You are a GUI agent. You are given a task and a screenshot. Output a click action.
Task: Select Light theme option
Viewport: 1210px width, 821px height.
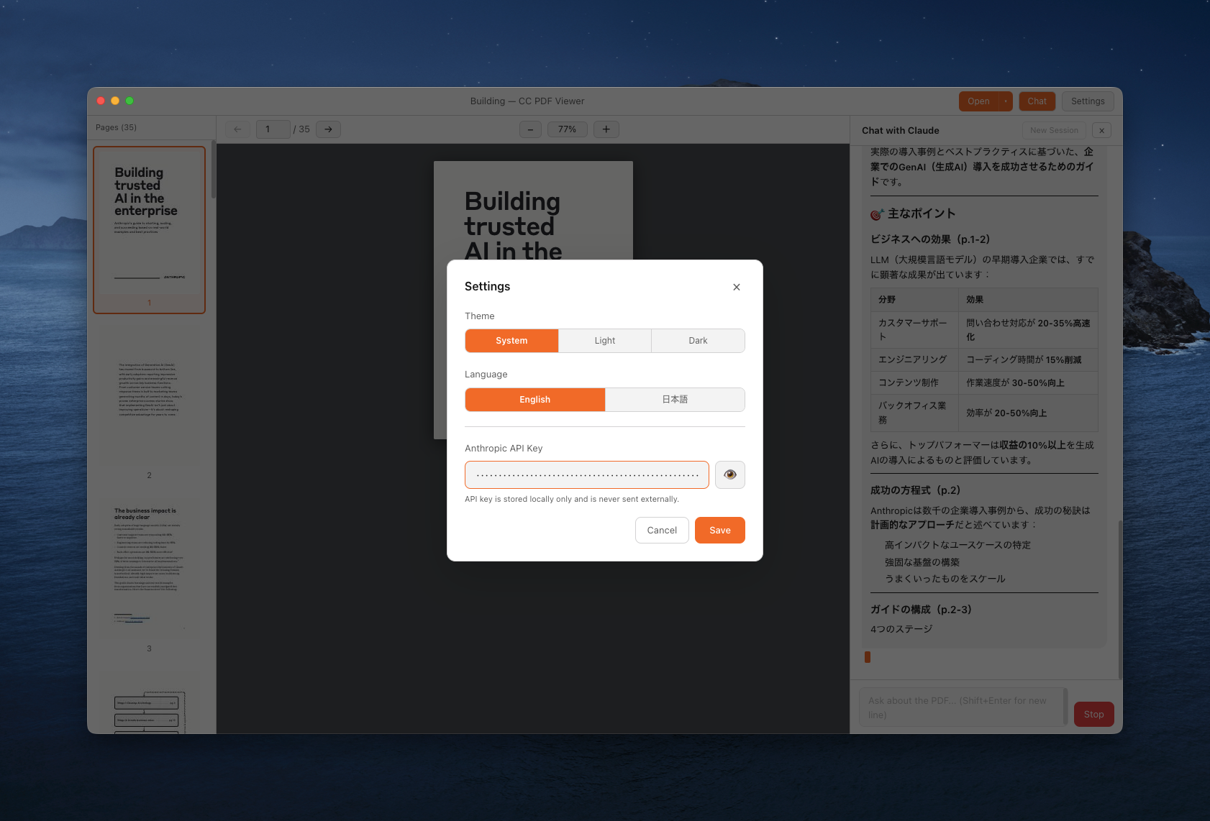[x=605, y=341]
